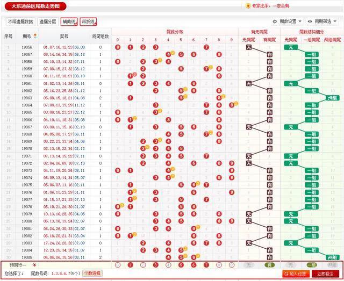Click red ball 6 in row 19061
Viewport: 344px width, 281px height.
point(193,83)
